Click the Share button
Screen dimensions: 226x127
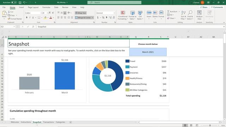[x=204, y=7]
